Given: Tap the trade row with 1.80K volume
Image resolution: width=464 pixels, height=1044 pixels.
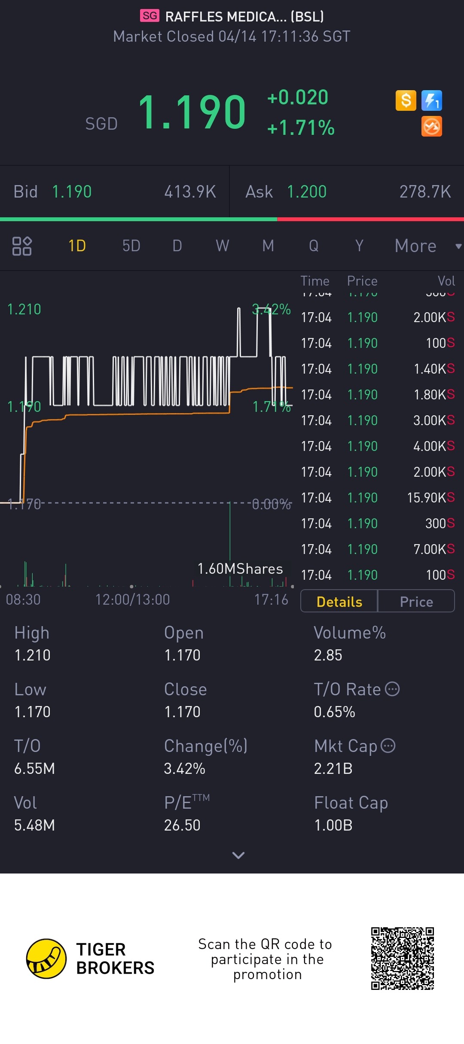Looking at the screenshot, I should tap(378, 395).
